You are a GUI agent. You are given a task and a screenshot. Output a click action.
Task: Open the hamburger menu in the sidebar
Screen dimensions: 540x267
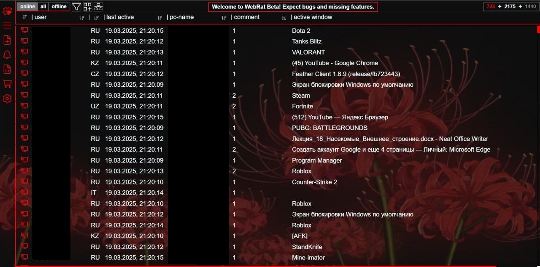click(x=7, y=25)
